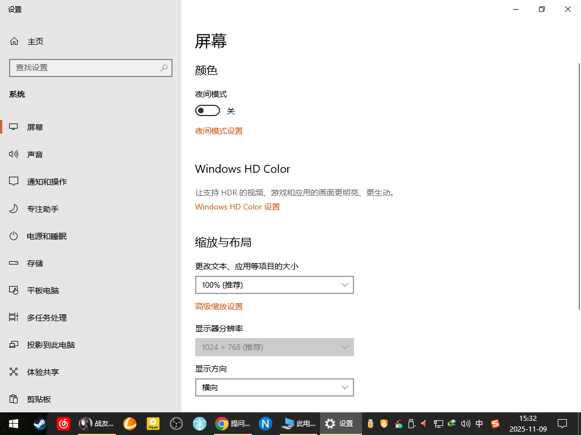Click the 投影到此电脑 projecting icon
The height and width of the screenshot is (435, 581).
[x=14, y=345]
